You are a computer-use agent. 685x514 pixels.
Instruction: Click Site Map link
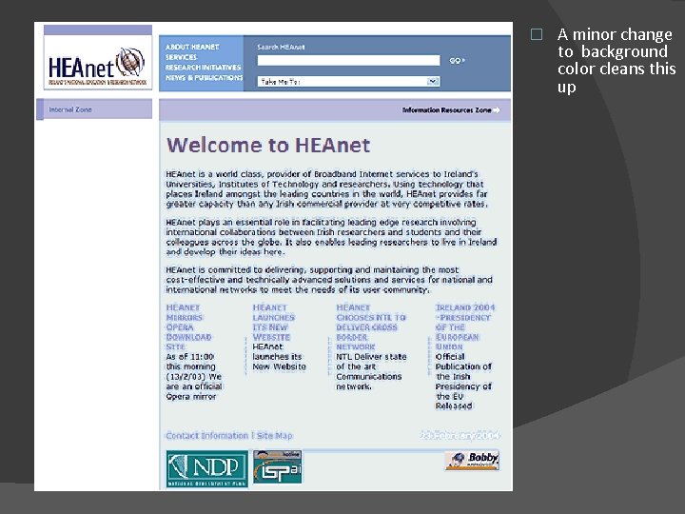tap(274, 435)
